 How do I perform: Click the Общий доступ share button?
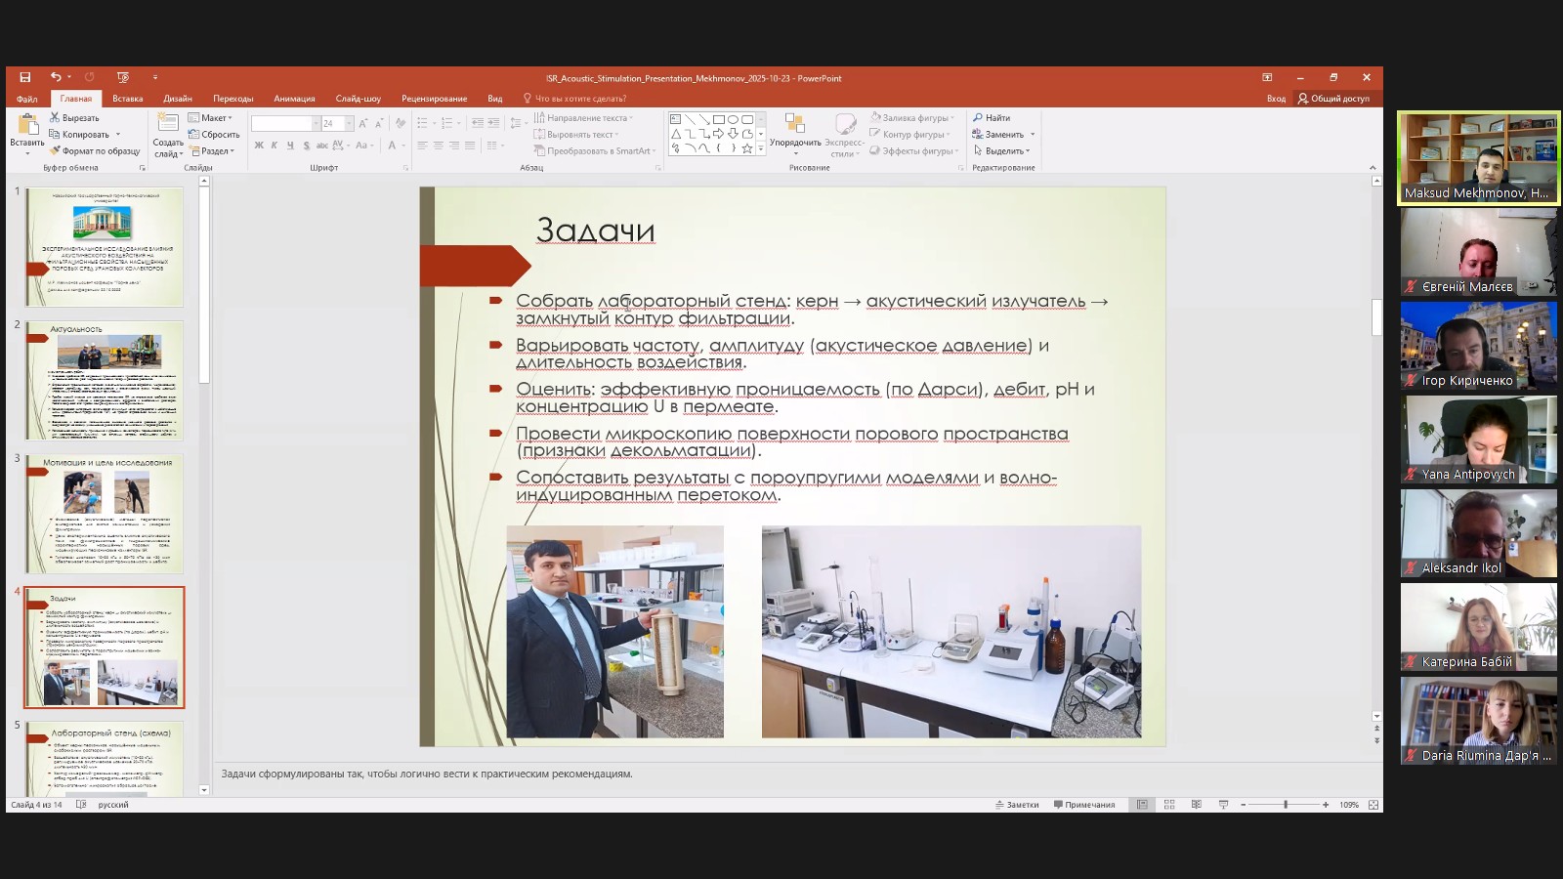point(1333,99)
